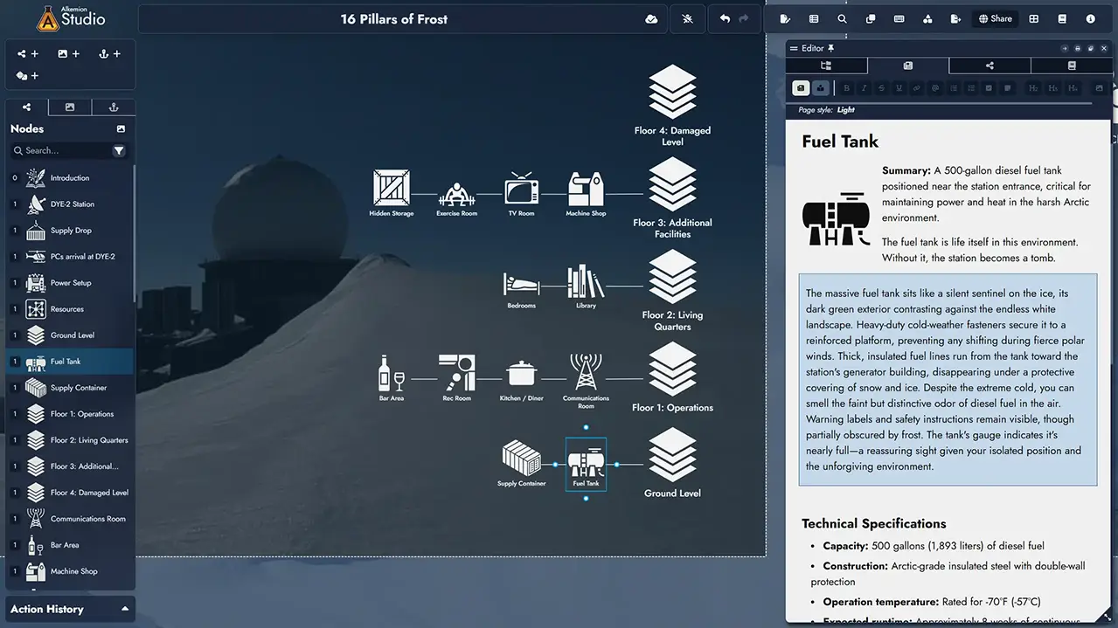Open the grid layout icon
Screen dimensions: 1118x628
point(1034,18)
